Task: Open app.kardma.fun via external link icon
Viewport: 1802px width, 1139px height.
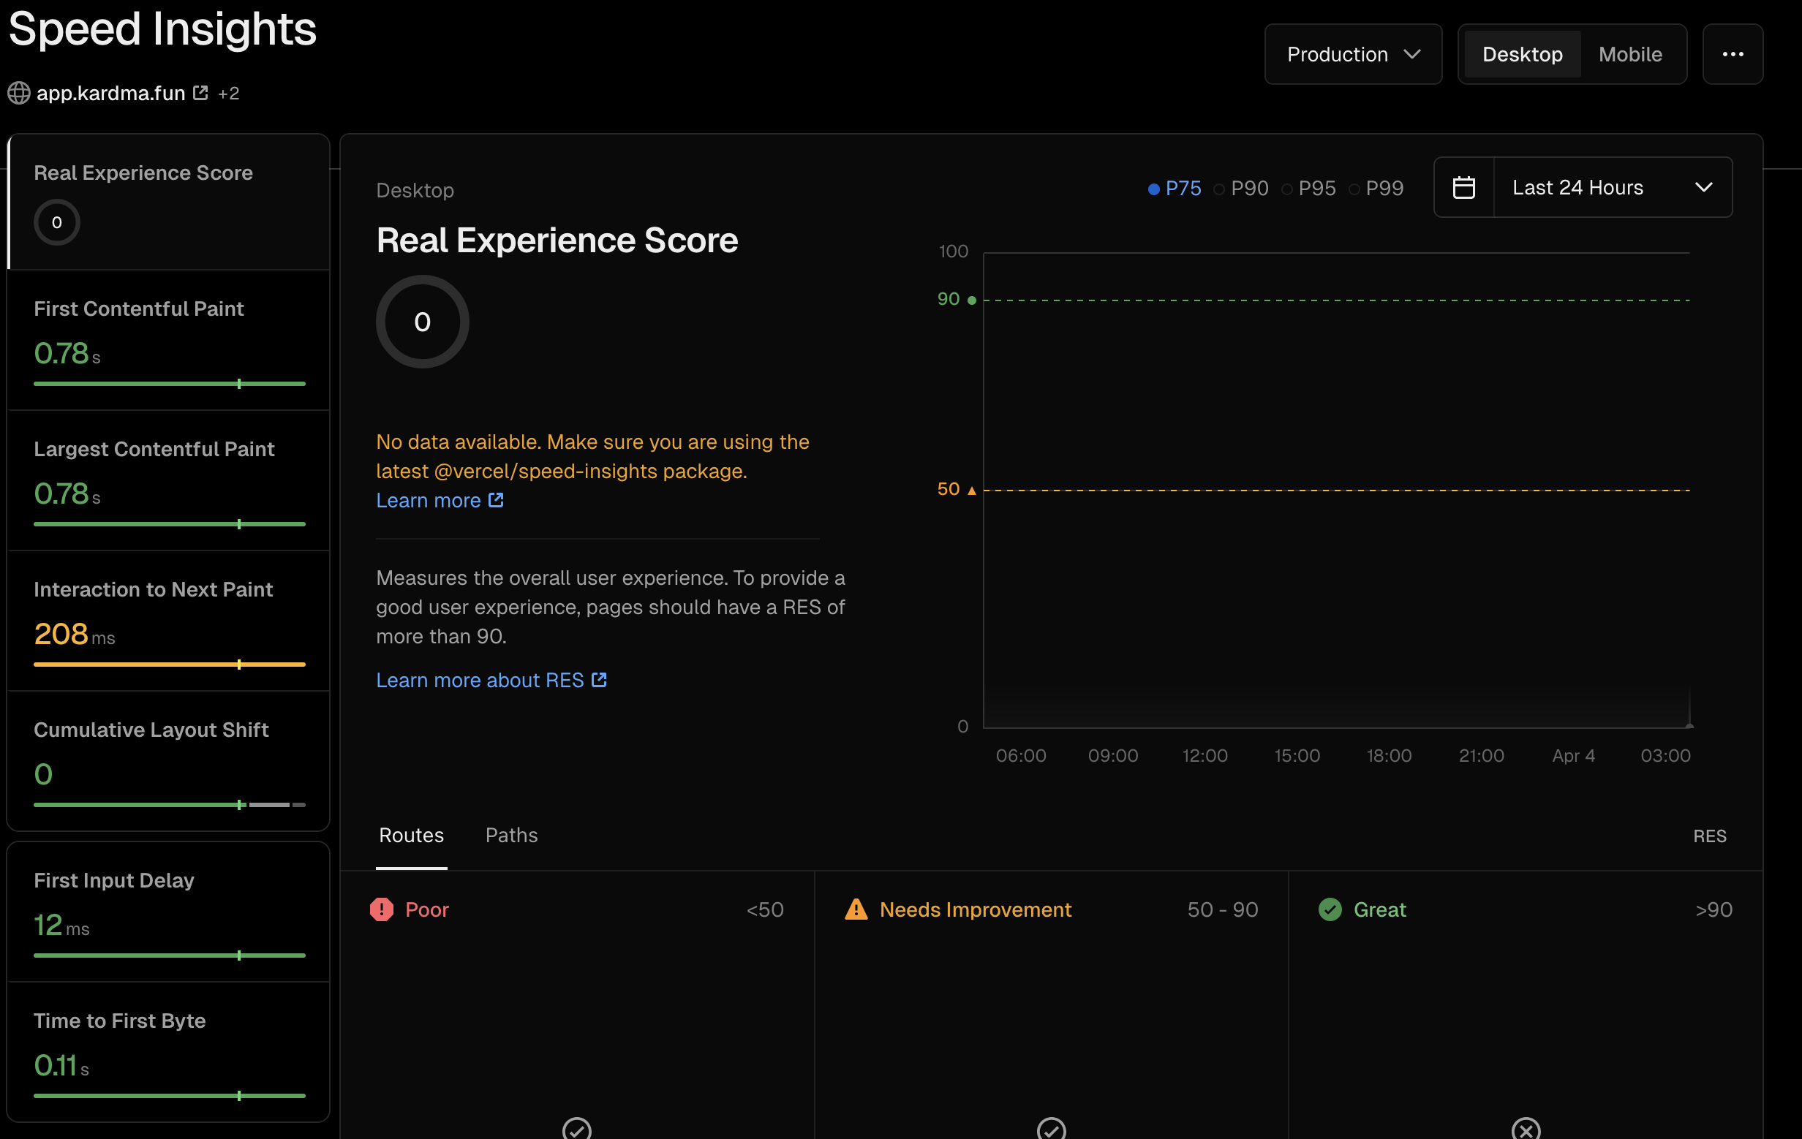Action: tap(200, 92)
